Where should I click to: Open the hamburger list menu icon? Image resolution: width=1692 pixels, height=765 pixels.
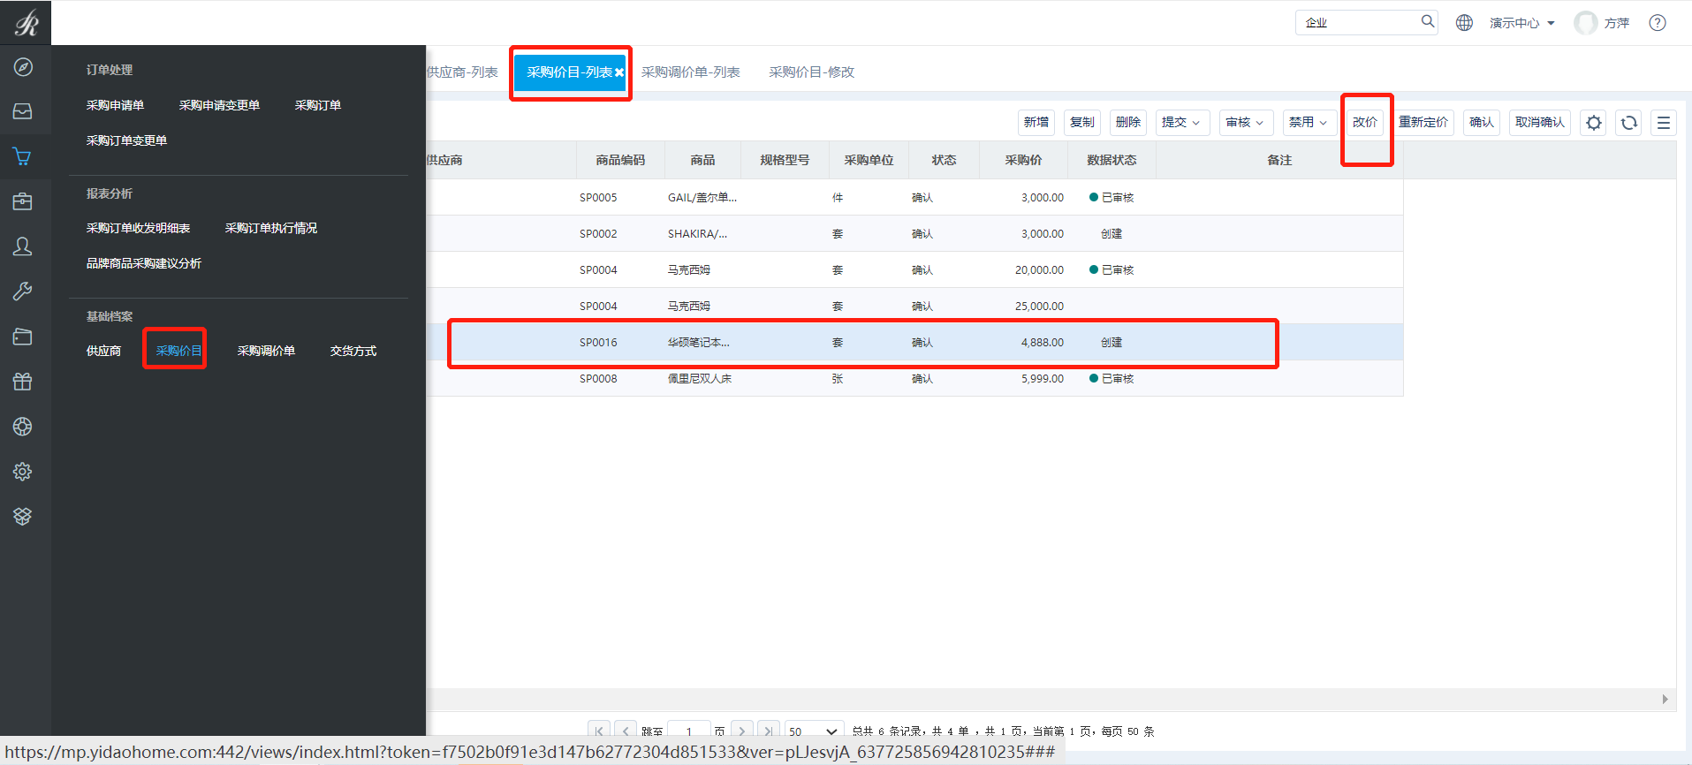(1664, 123)
